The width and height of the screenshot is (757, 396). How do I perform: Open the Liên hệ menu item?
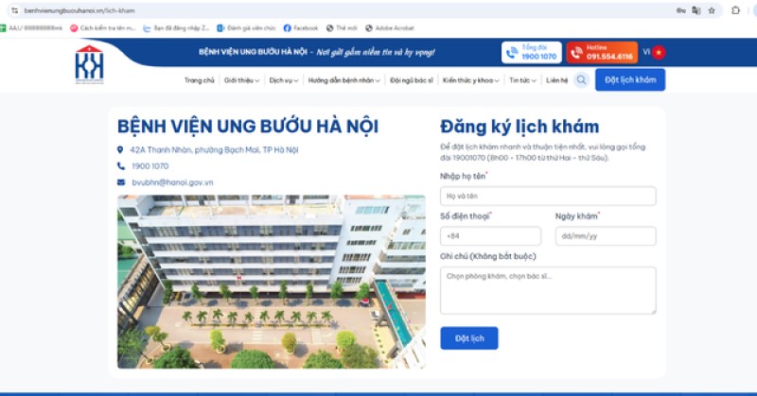click(556, 80)
